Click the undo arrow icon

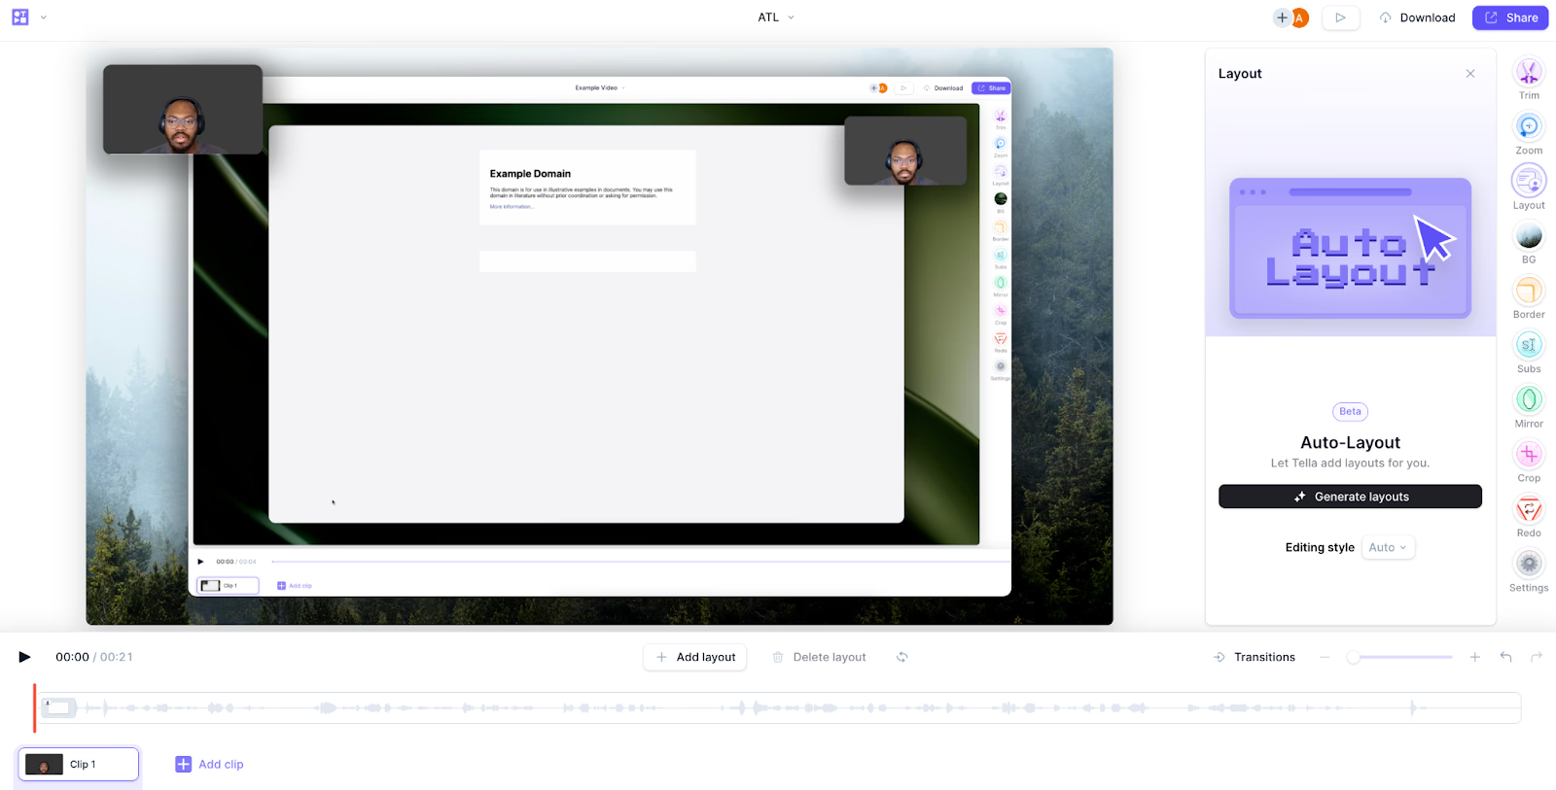click(1505, 657)
